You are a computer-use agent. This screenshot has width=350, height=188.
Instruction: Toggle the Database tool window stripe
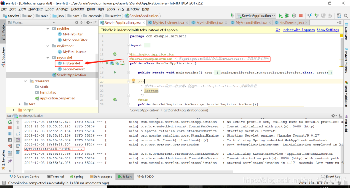347,32
